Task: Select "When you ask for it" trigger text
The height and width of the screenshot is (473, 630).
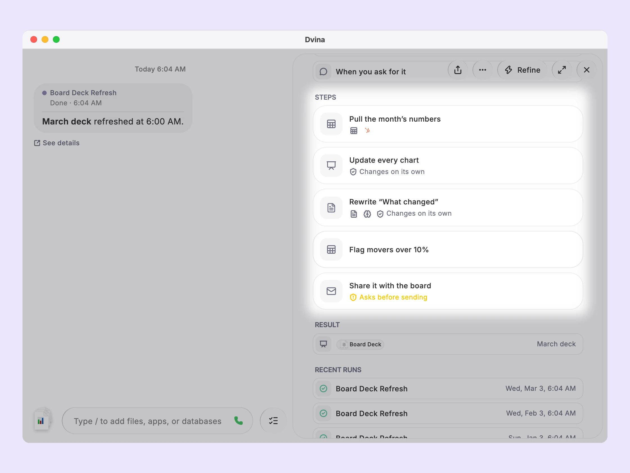Action: click(x=370, y=72)
